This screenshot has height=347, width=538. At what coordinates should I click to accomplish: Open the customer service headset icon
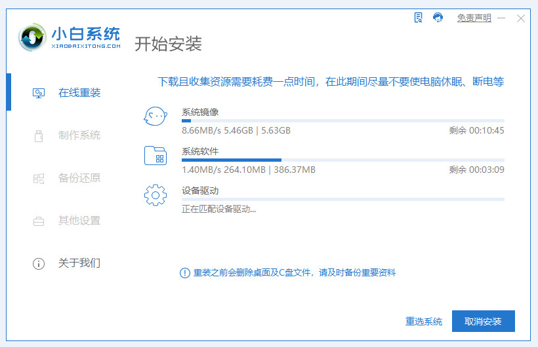tap(438, 18)
